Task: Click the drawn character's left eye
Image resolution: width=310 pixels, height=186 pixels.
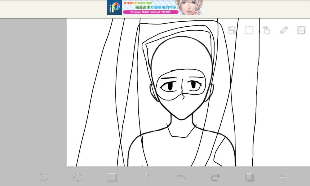Action: 170,86
